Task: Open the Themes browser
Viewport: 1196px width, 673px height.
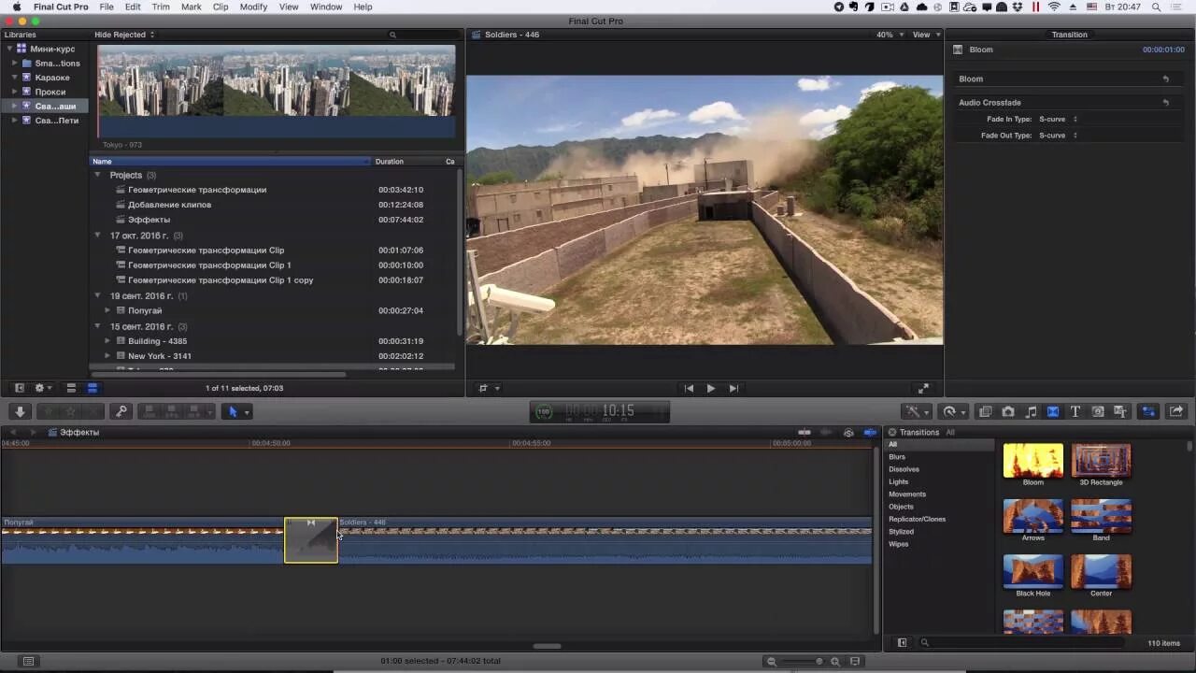Action: pos(1120,411)
